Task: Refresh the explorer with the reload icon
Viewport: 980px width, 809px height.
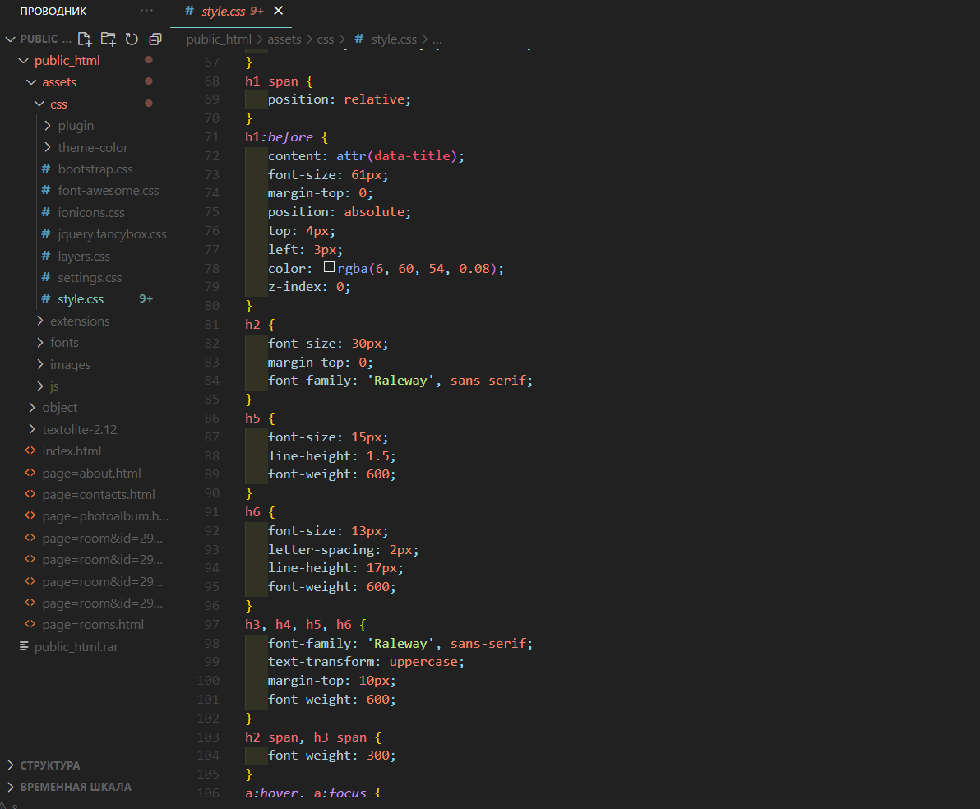Action: (132, 39)
